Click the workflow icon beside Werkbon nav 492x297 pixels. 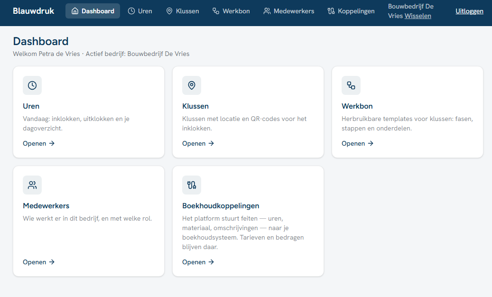(x=216, y=11)
